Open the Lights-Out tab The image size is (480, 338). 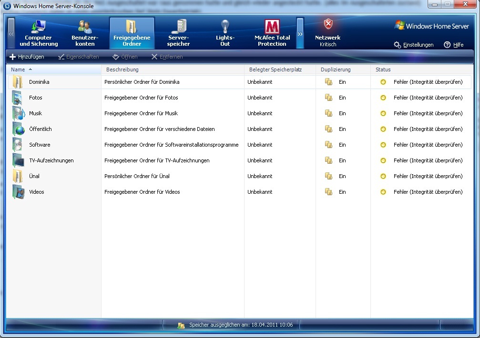tap(225, 33)
